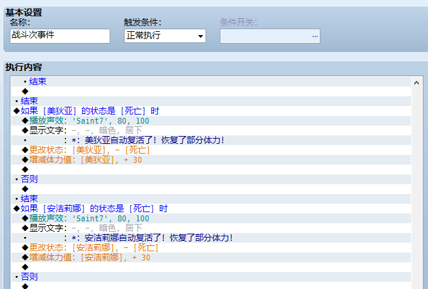Select condition line 如果 [美狄亚] 的状态是 [死亡] 时
This screenshot has width=428, height=289.
pyautogui.click(x=211, y=111)
